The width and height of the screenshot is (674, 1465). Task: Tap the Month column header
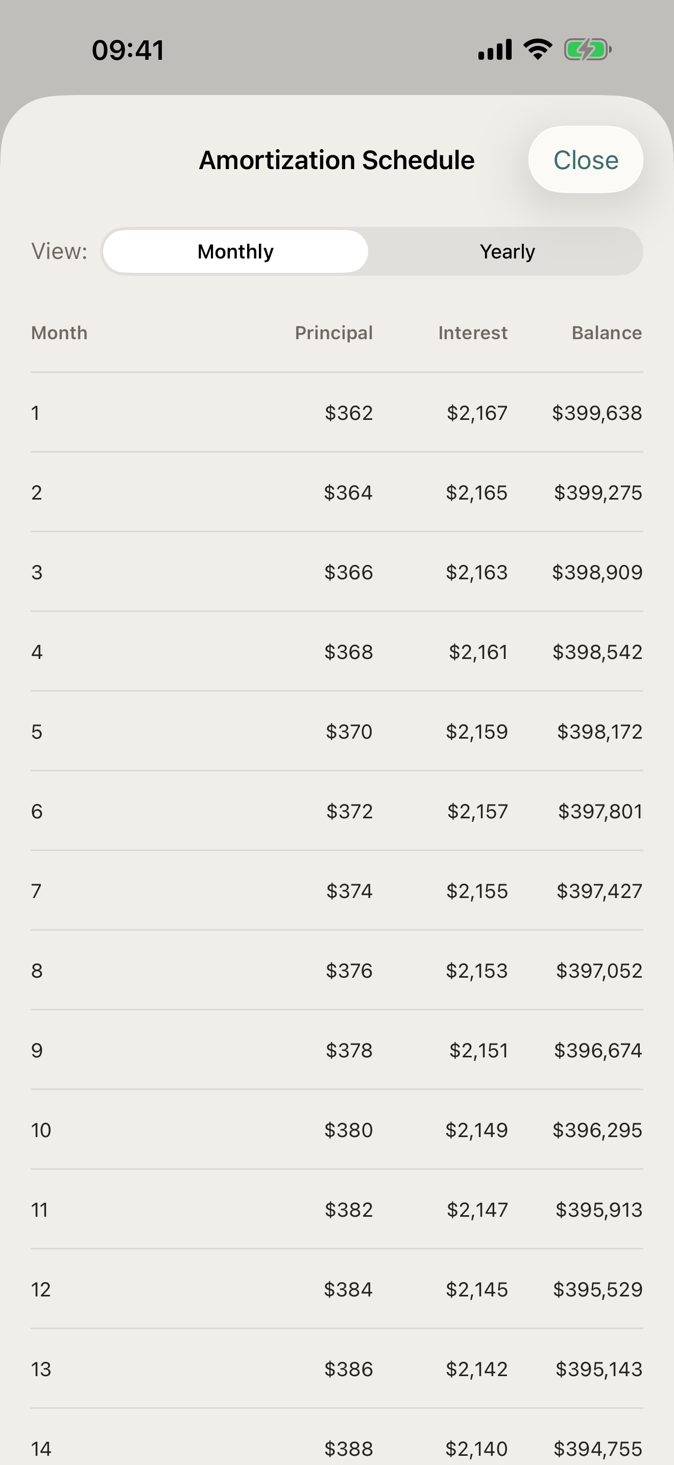tap(60, 333)
